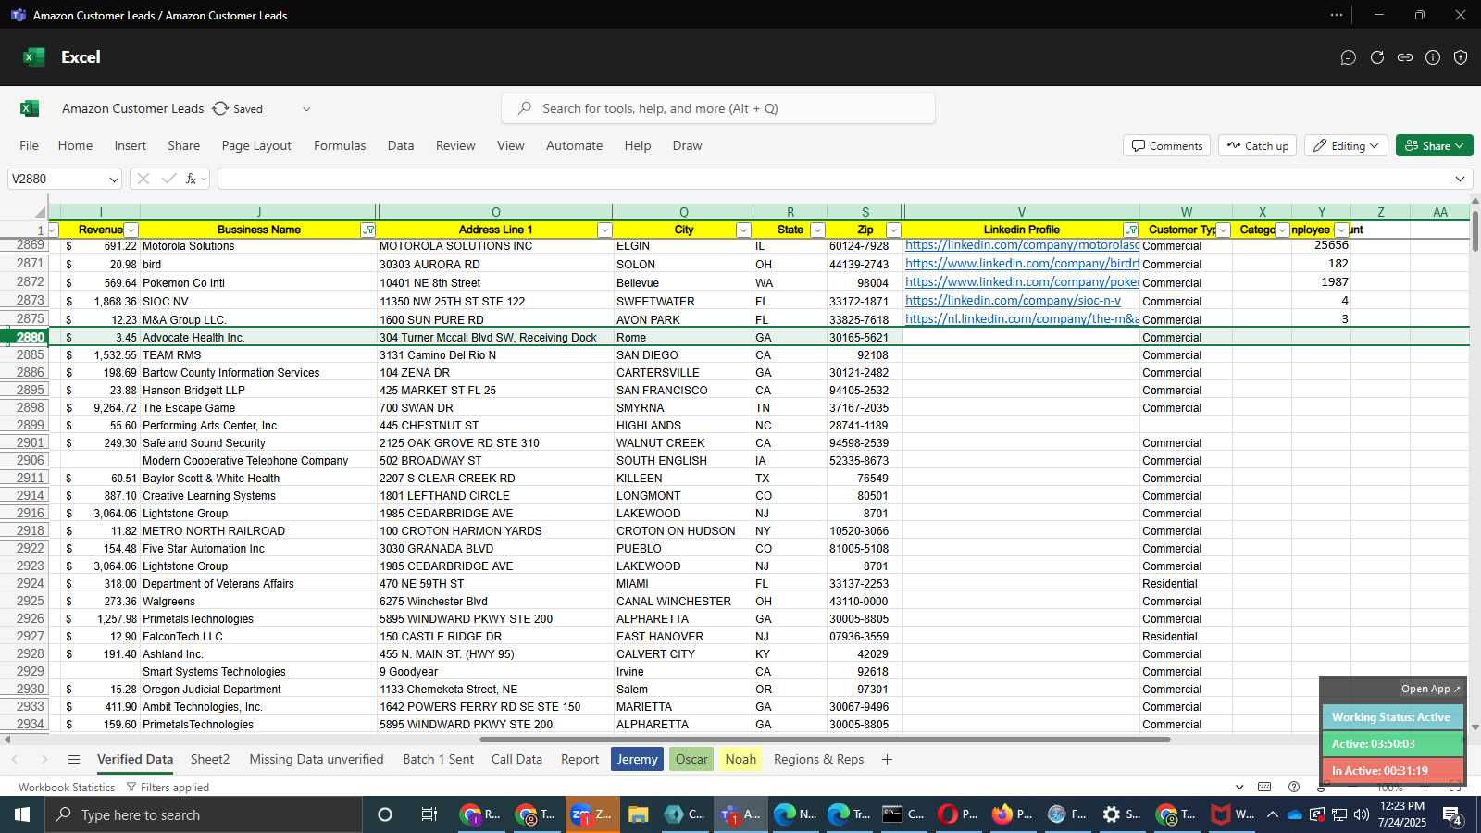Click the volume speaker tray icon
Screen dimensions: 1481x833
click(1361, 814)
